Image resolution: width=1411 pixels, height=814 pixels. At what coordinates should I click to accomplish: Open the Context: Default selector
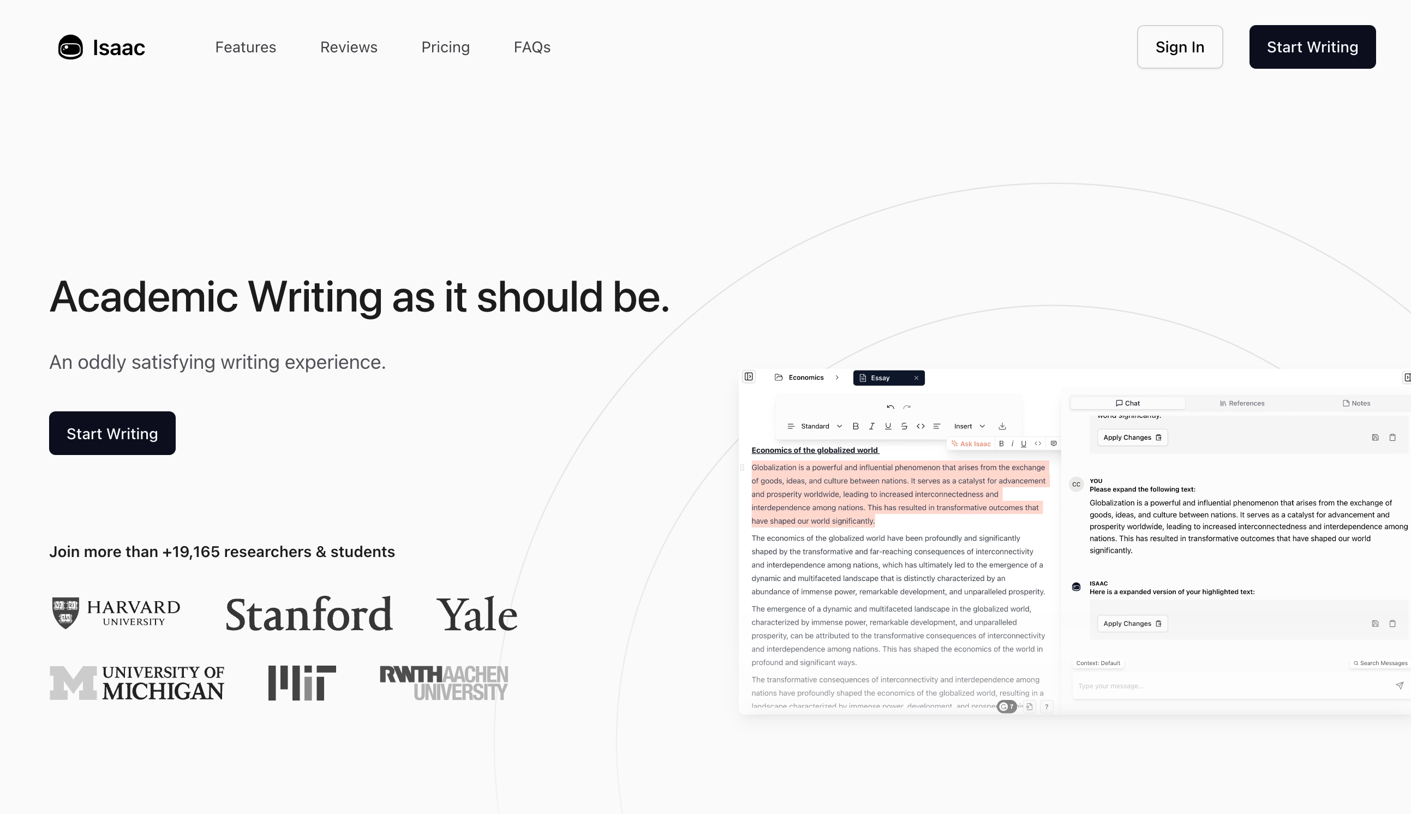tap(1098, 663)
